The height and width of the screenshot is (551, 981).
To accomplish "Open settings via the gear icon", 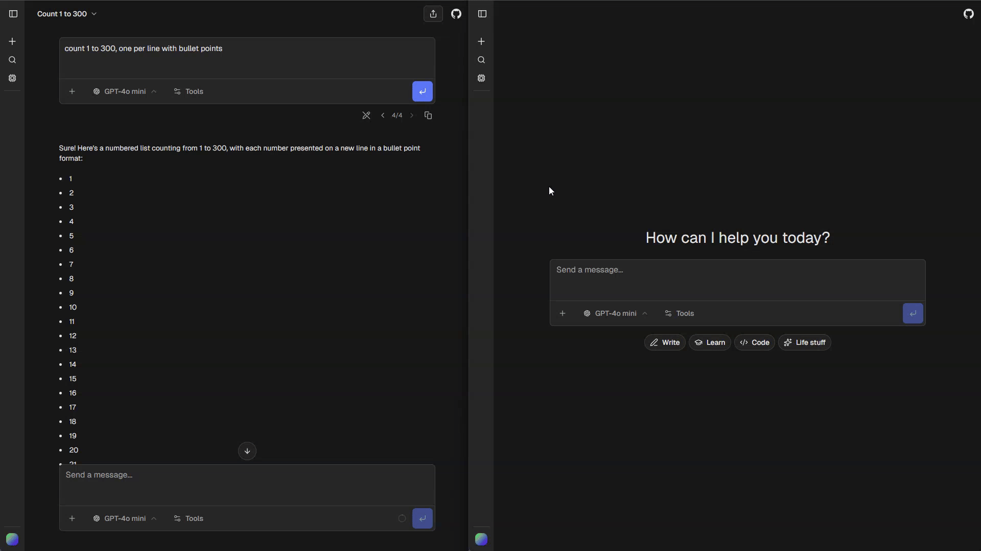I will 12,78.
